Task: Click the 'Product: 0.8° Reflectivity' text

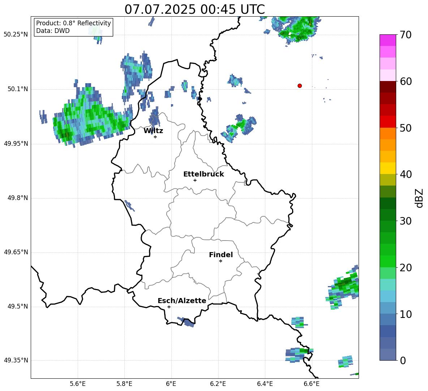Action: tap(73, 23)
